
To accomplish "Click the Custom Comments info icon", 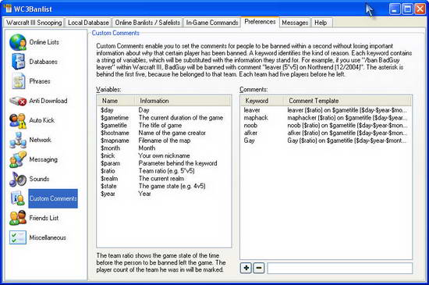I will (18, 198).
